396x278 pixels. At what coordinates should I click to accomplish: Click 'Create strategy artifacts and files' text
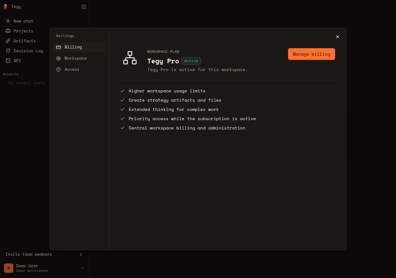175,100
